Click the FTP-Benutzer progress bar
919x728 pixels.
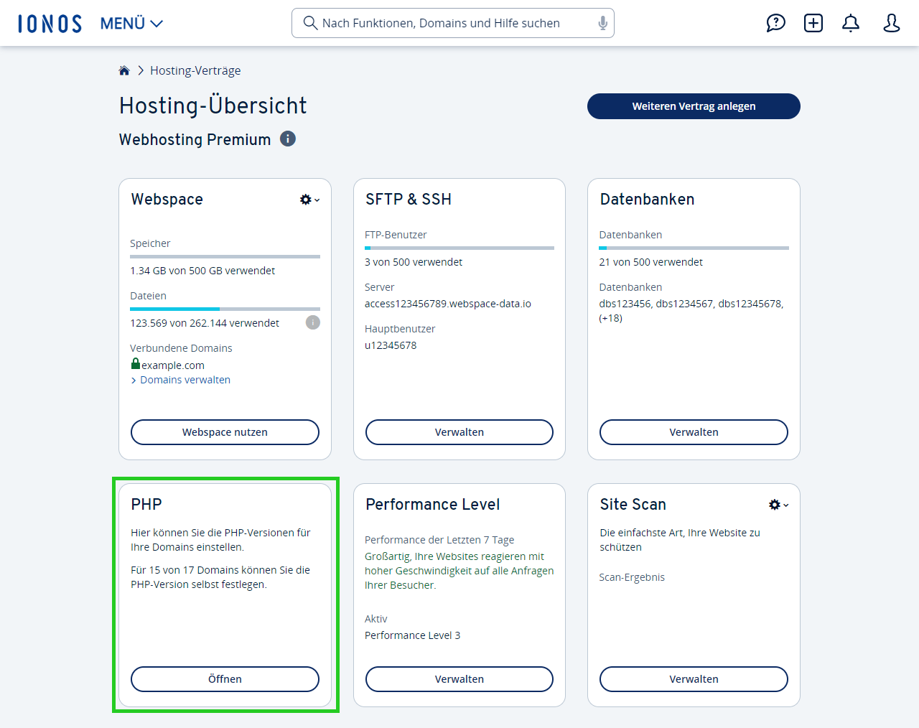pos(459,248)
